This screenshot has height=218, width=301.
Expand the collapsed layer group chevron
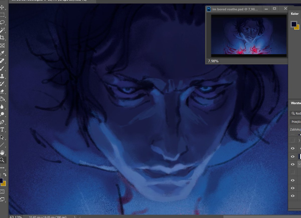click(299, 141)
